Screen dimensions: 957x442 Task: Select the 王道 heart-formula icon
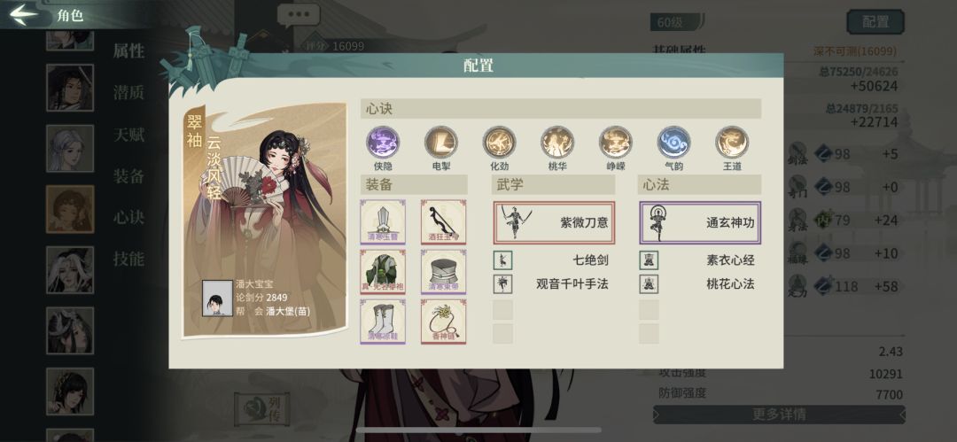pyautogui.click(x=732, y=143)
